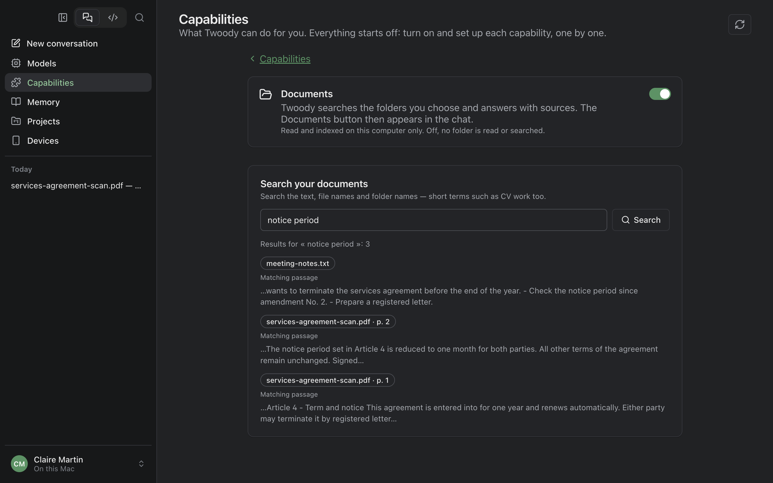Viewport: 773px width, 483px height.
Task: Open services-agreement-scan.pdf · p. 2 chip
Action: click(x=328, y=321)
